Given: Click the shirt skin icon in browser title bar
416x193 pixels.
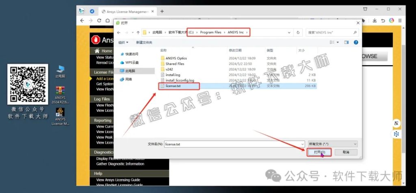Looking at the screenshot, I should pyautogui.click(x=365, y=9).
